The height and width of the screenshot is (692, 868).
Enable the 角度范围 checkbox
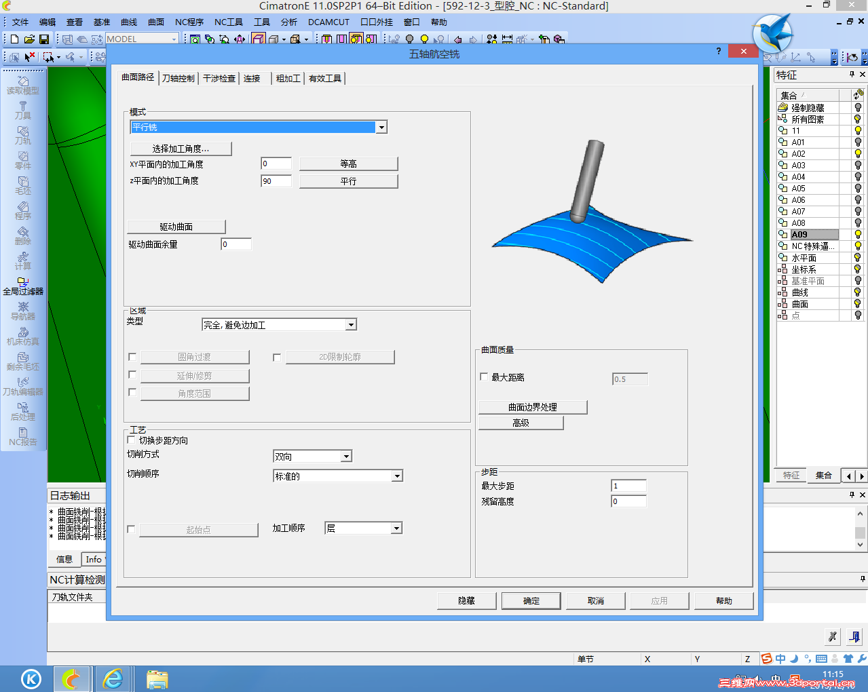[x=132, y=392]
